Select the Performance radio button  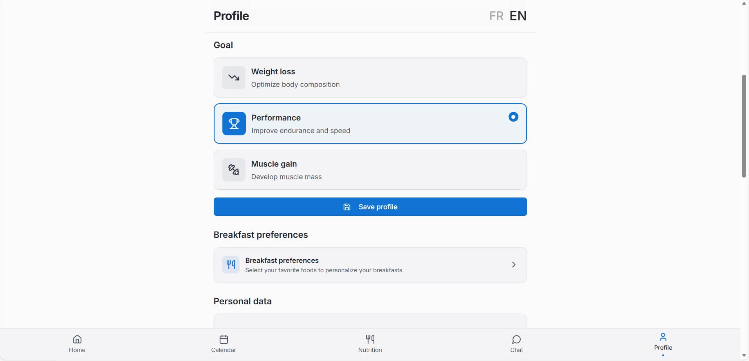513,117
